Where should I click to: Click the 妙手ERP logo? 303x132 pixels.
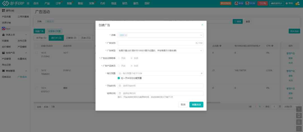(x=13, y=3)
